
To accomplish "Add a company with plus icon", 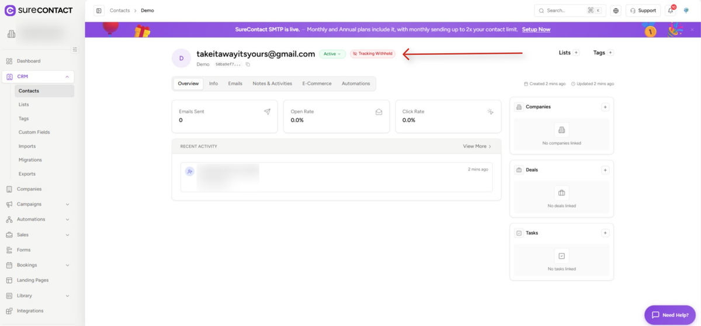I will [x=605, y=107].
